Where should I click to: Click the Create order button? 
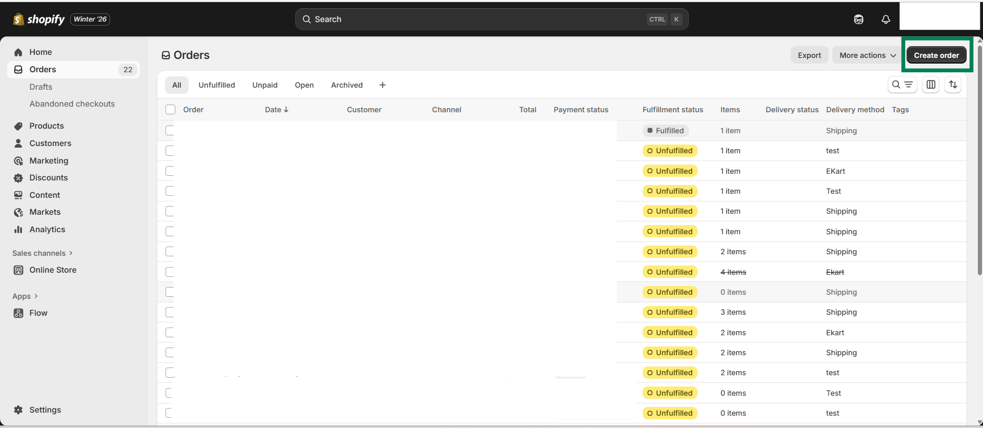936,55
